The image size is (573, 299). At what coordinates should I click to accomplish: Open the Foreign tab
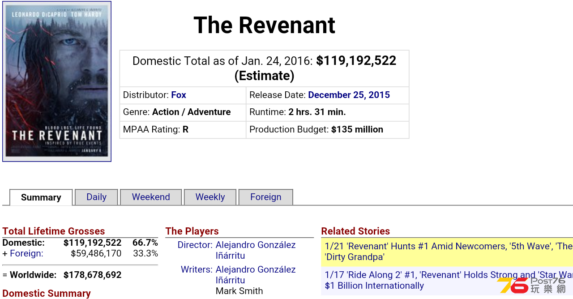click(x=265, y=197)
